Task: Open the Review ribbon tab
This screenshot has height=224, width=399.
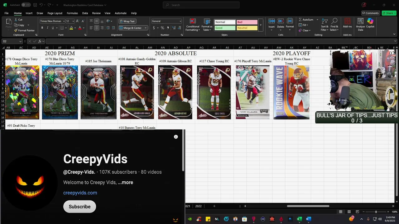Action: coord(96,13)
